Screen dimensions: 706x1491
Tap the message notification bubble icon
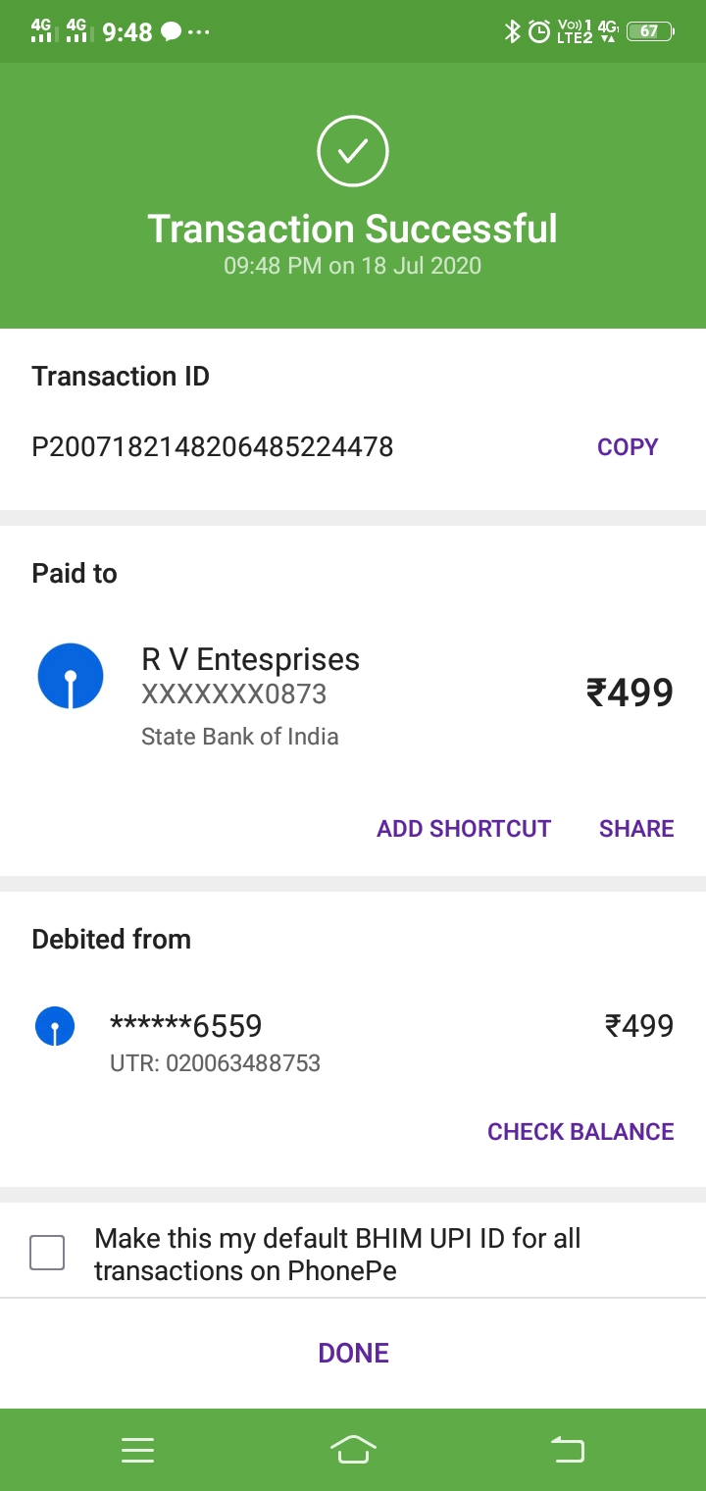coord(171,32)
